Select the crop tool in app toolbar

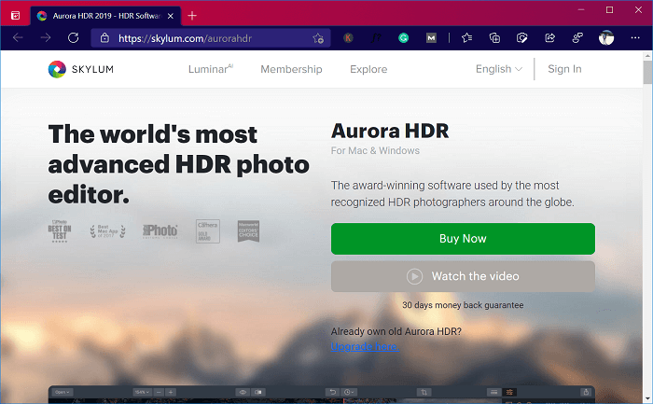424,393
